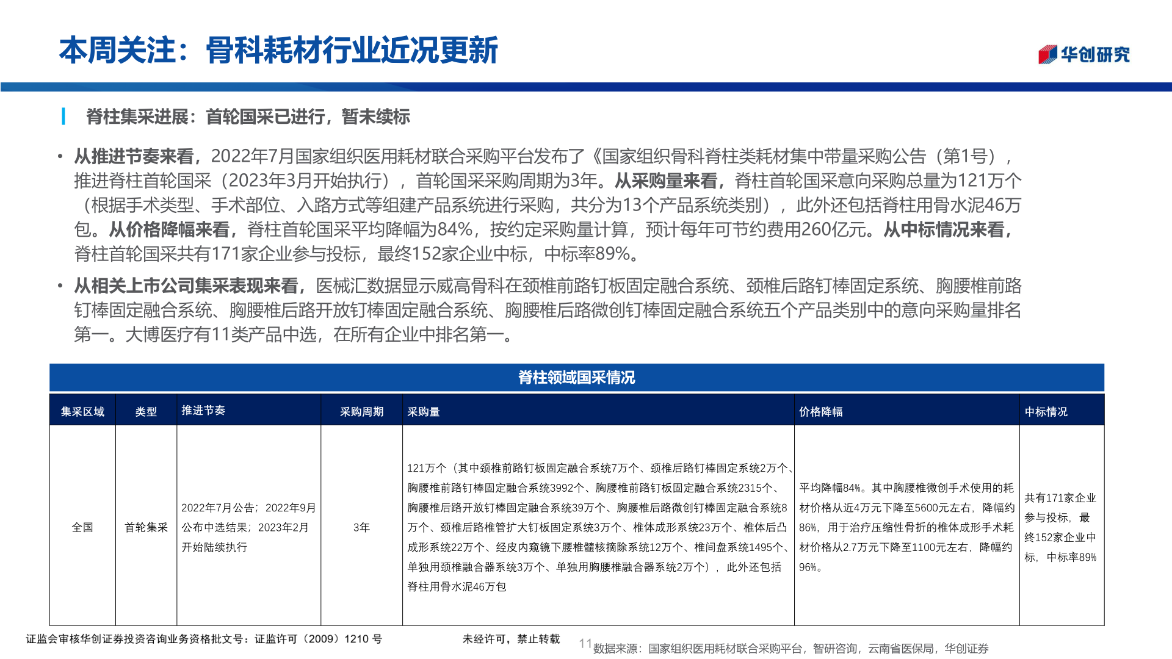1172x659 pixels.
Task: Click the bullet point beside 从推进节奏来看
Action: pos(60,156)
